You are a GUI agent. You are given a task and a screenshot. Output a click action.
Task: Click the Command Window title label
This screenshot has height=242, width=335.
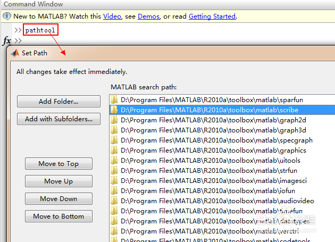click(33, 4)
